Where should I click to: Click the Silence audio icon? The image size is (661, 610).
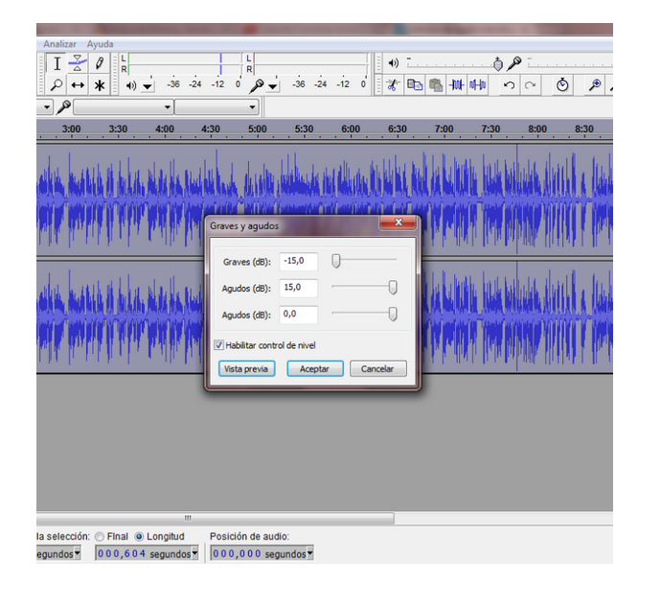coord(478,85)
